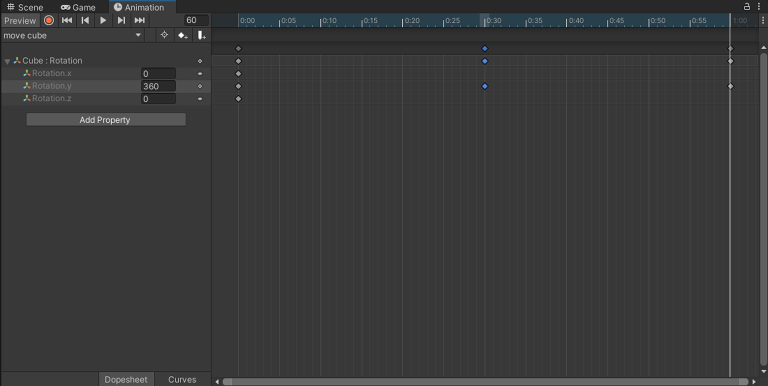Go to the end of the clip
768x386 pixels.
(139, 20)
